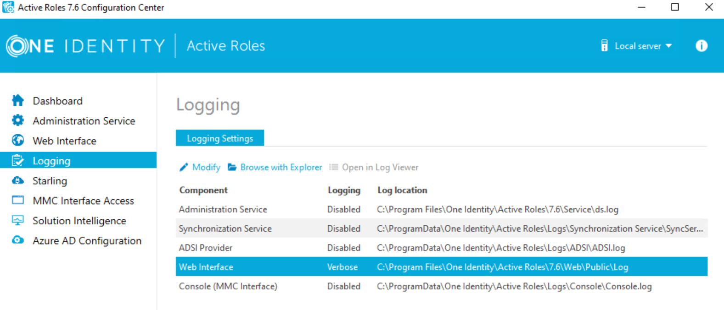This screenshot has height=310, width=724.
Task: Select the Console (MMC Interface) row
Action: click(x=442, y=286)
